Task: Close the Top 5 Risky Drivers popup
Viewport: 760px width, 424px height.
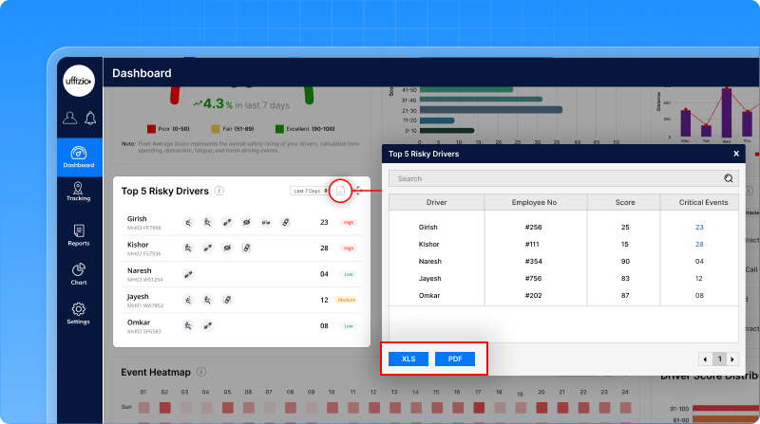Action: [735, 153]
